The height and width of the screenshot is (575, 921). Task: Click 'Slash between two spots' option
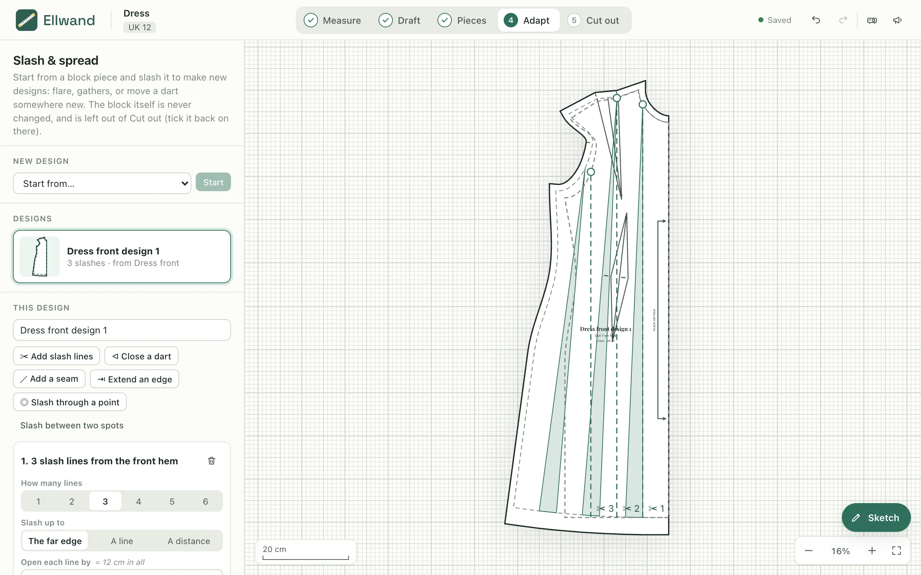pyautogui.click(x=72, y=425)
